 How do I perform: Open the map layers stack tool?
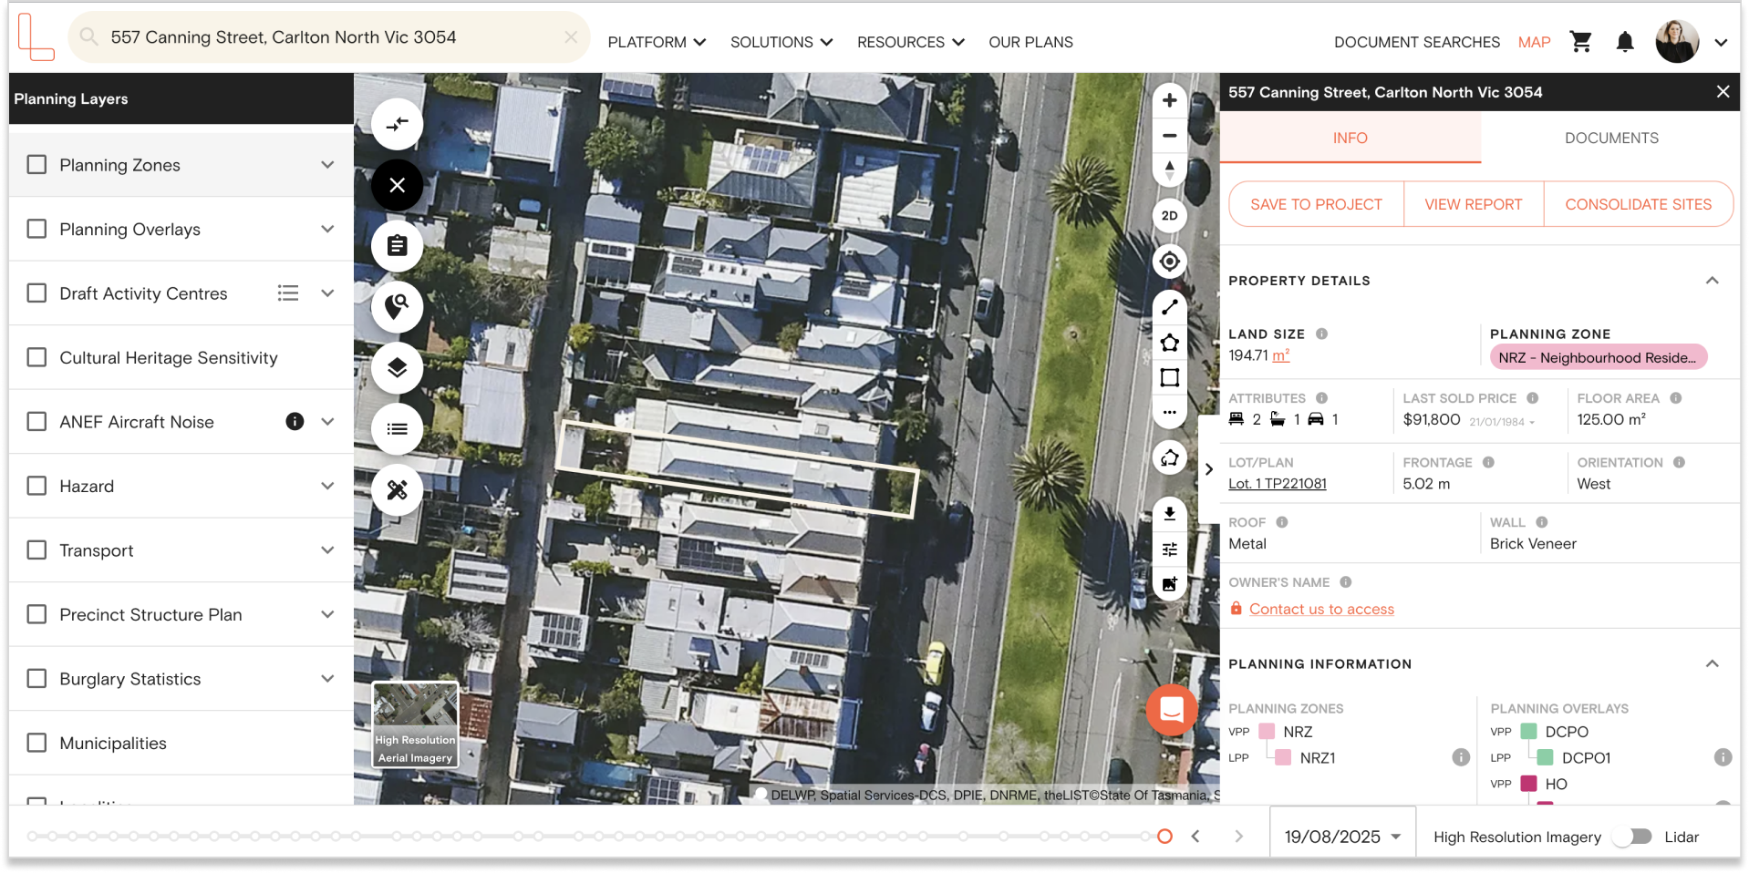pyautogui.click(x=397, y=368)
